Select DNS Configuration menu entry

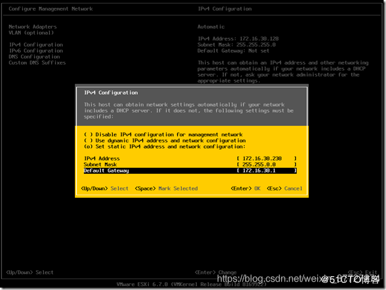click(34, 56)
